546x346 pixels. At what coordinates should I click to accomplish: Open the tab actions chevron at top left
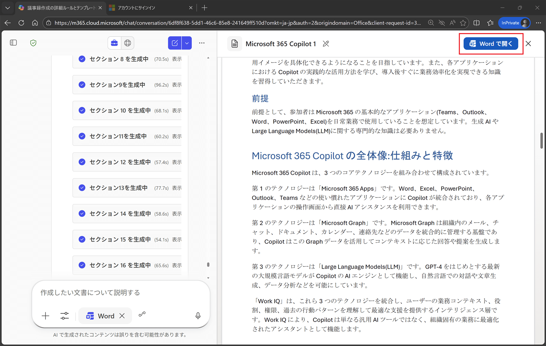coord(8,8)
